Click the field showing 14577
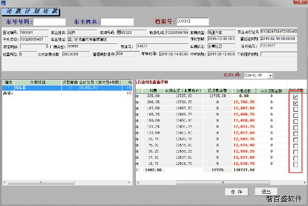 click(x=162, y=47)
